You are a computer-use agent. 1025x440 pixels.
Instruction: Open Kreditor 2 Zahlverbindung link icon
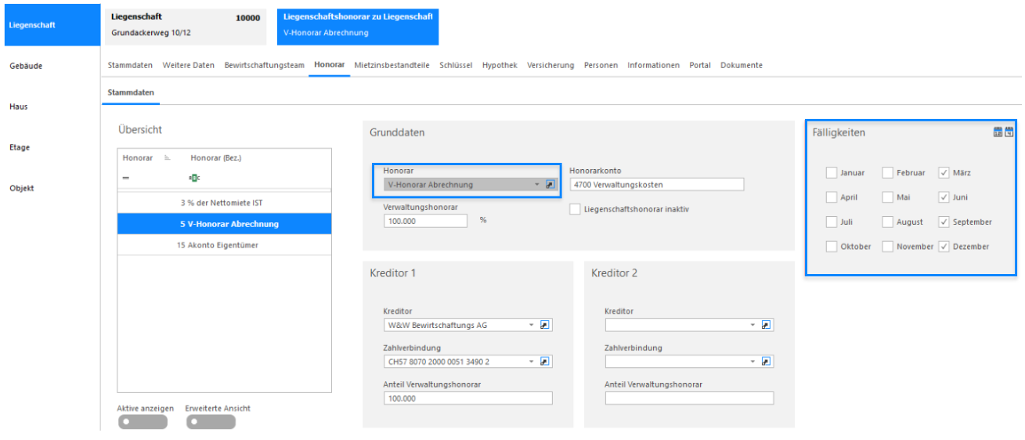point(767,362)
